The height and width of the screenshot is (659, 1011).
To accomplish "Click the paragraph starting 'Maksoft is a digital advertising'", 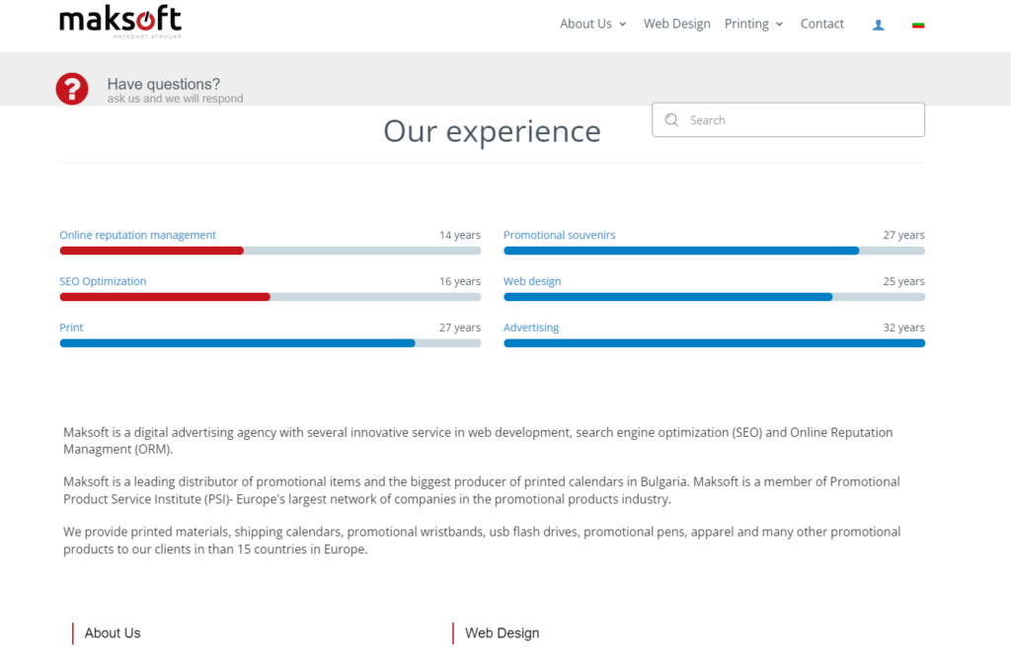I will click(478, 441).
